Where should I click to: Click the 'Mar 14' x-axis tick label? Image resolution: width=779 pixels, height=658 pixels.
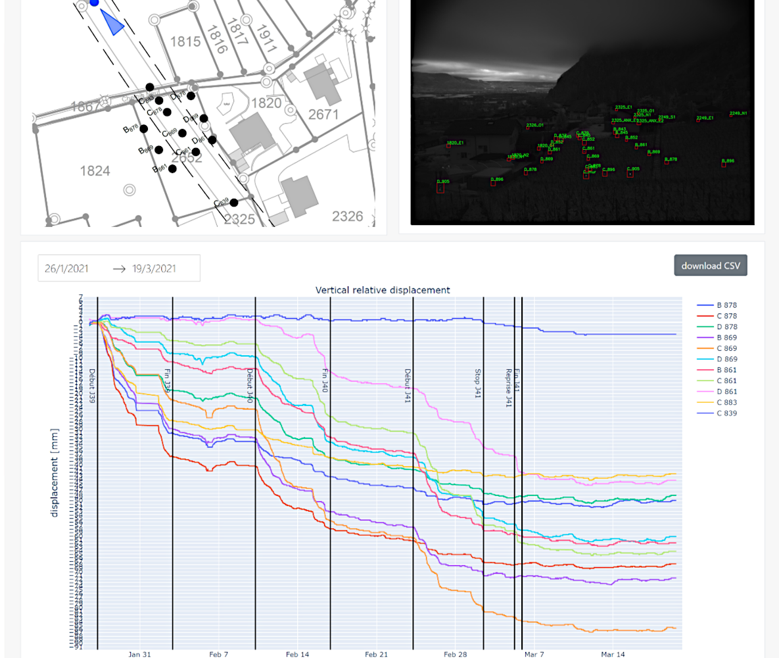coord(613,654)
